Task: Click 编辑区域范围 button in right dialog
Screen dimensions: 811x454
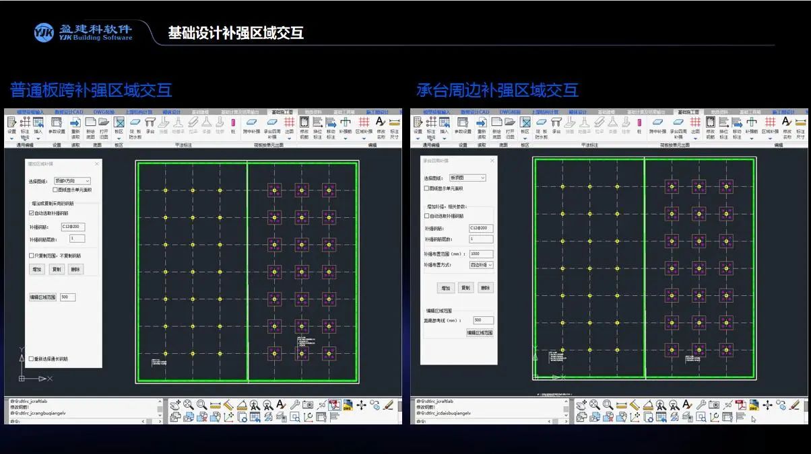Action: pyautogui.click(x=480, y=333)
